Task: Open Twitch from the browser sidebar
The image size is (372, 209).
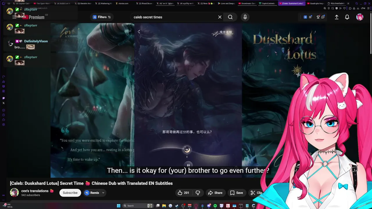Action: [x=3, y=98]
